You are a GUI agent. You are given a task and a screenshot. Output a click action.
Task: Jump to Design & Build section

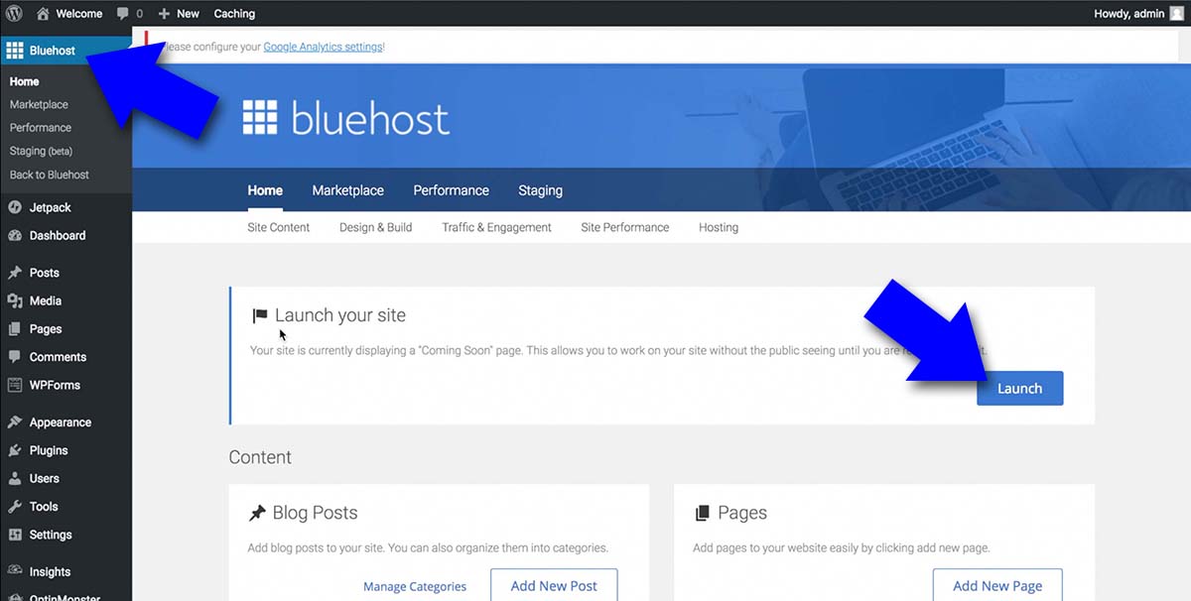(x=375, y=227)
